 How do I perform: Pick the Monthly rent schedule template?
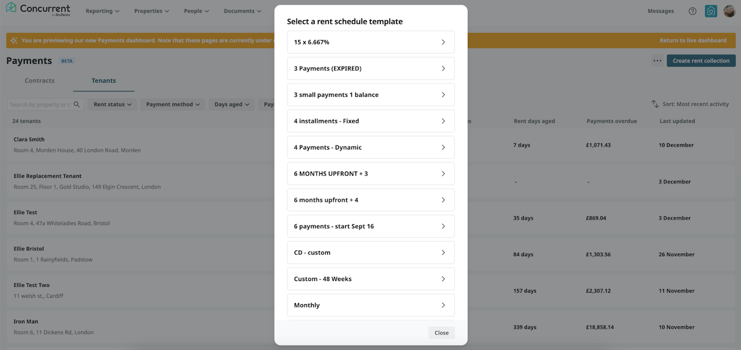[370, 305]
